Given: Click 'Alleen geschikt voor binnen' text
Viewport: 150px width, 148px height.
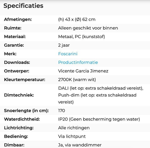Looking at the screenshot, I should coord(88,28).
